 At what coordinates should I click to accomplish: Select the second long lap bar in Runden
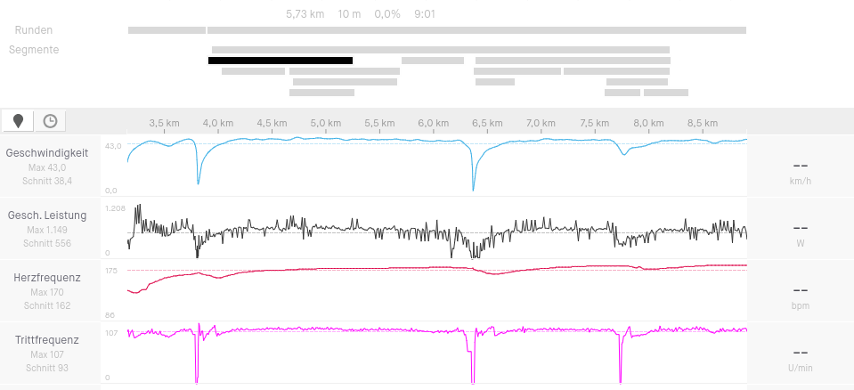tap(476, 30)
